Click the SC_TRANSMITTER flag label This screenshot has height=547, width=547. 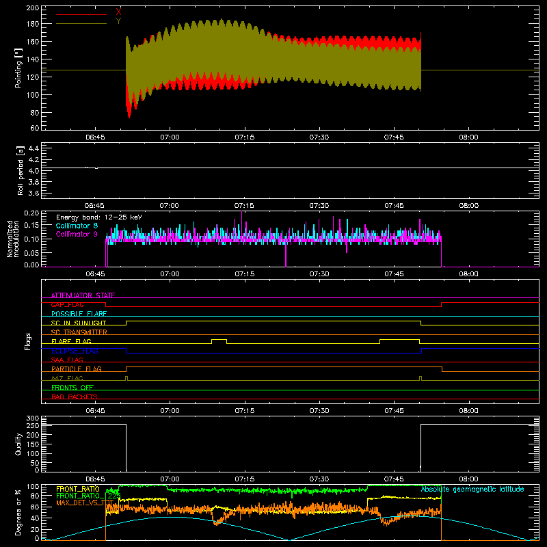click(x=79, y=332)
